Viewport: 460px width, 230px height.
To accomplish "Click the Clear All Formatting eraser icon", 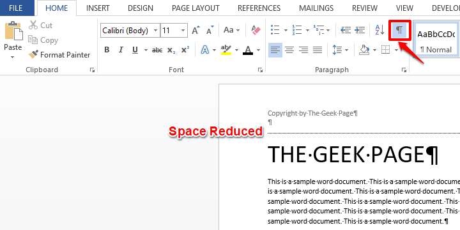I will 256,30.
